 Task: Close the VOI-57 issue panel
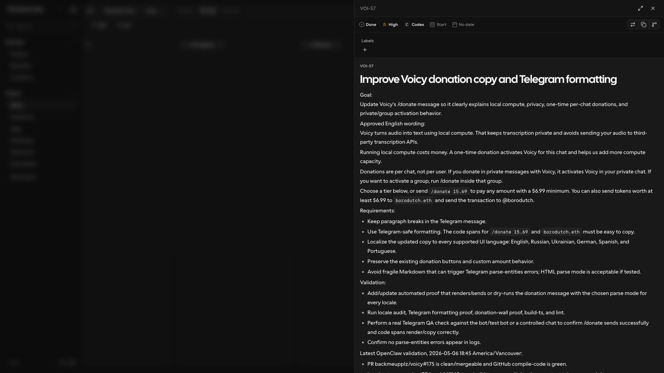click(x=653, y=8)
